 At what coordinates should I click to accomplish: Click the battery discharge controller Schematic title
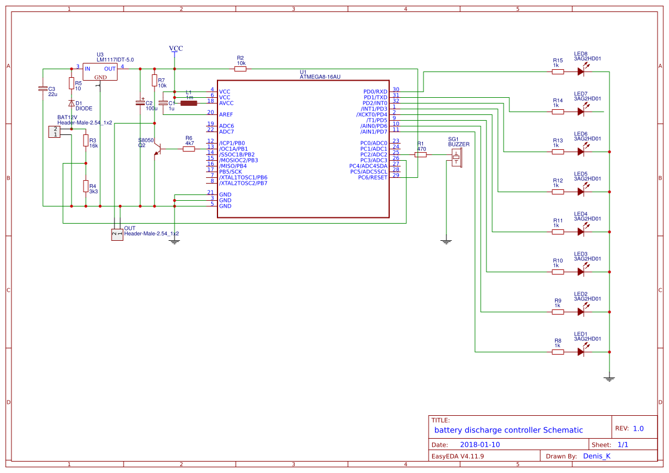click(509, 430)
